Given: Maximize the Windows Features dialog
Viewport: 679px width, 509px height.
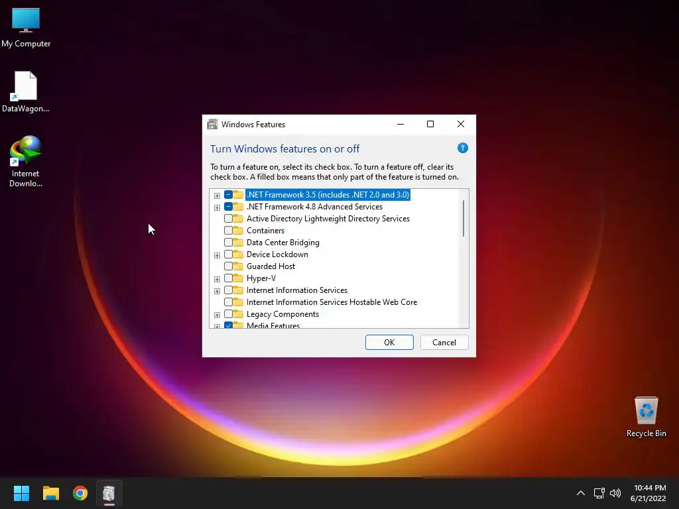Looking at the screenshot, I should pos(430,124).
